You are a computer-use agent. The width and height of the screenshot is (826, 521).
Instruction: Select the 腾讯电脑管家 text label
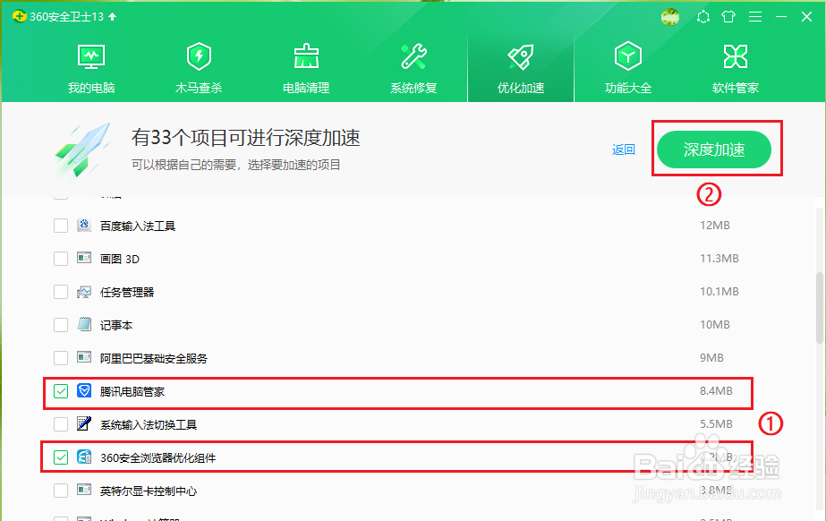132,392
